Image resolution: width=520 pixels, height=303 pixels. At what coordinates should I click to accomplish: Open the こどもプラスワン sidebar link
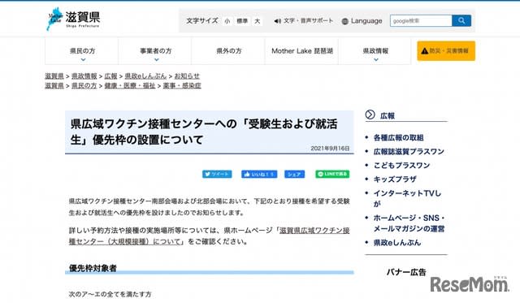click(x=401, y=166)
